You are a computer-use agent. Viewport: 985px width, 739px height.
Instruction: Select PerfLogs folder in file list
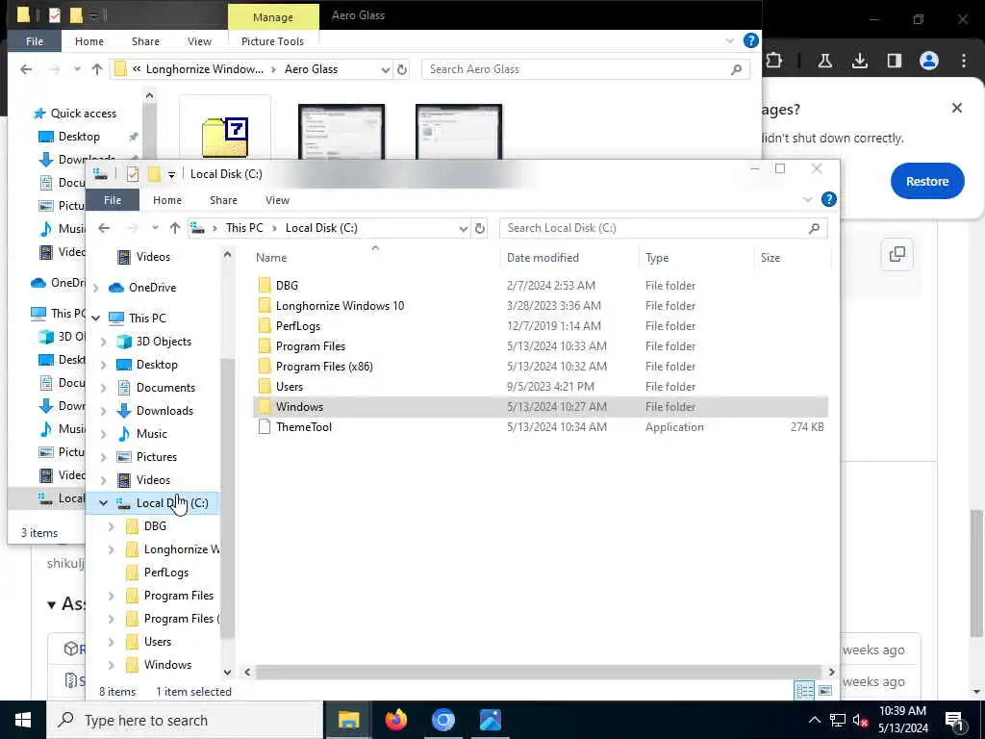coord(541,326)
